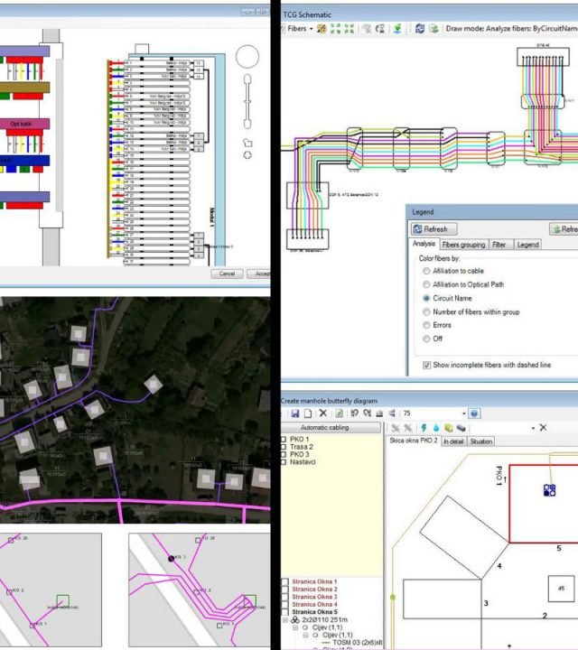Screen dimensions: 578x650
Task: Click the blue equipment icon inside red rectangle
Action: coord(549,490)
